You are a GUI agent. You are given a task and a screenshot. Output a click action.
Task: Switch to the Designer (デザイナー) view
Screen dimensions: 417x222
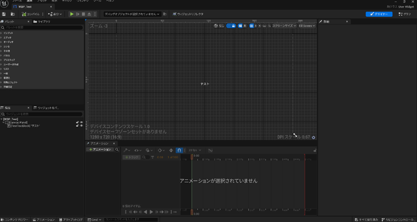click(379, 14)
